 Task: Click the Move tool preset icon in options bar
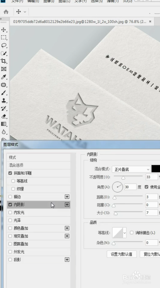(19, 12)
